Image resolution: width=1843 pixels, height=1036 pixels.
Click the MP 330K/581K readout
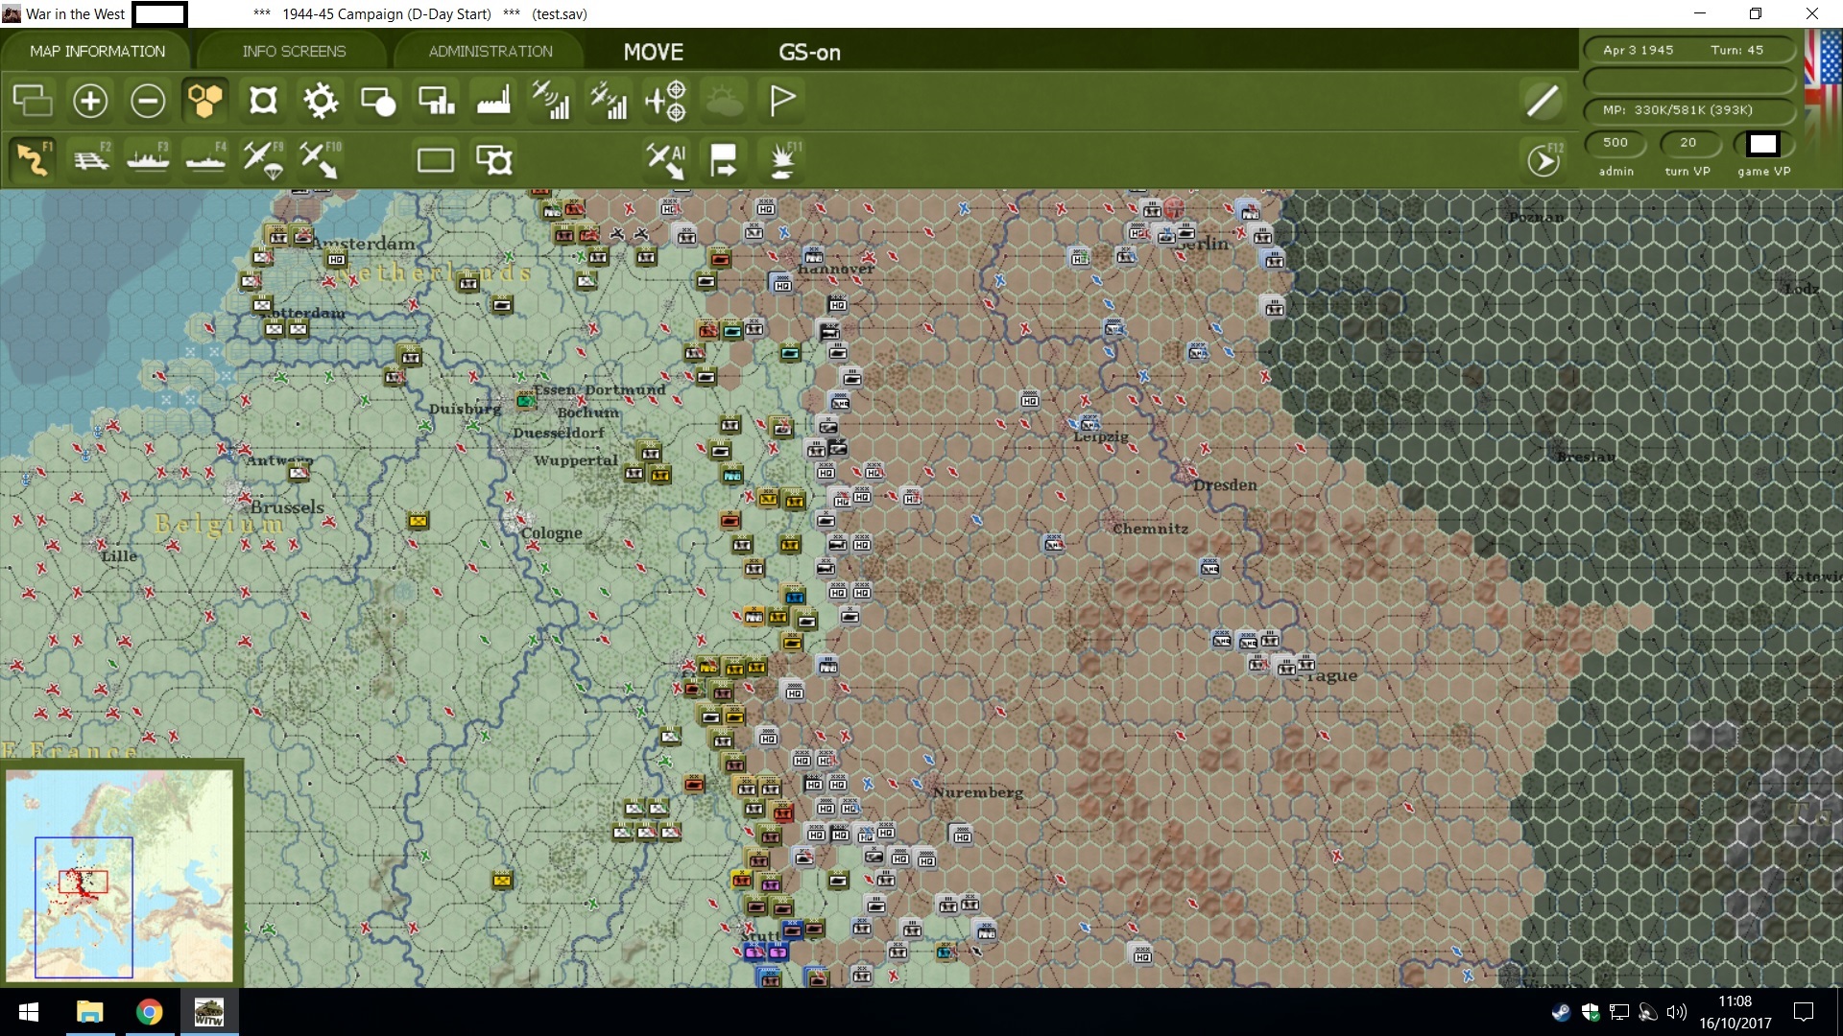(x=1687, y=109)
